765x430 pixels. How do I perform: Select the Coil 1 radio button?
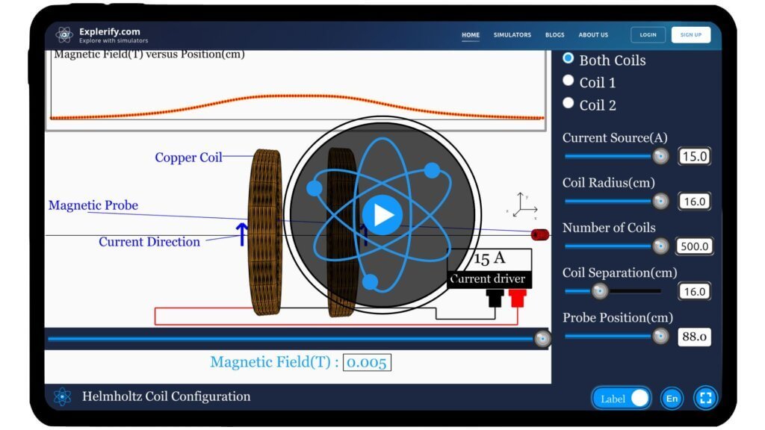(x=569, y=80)
